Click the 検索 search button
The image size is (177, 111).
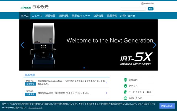[150, 9]
